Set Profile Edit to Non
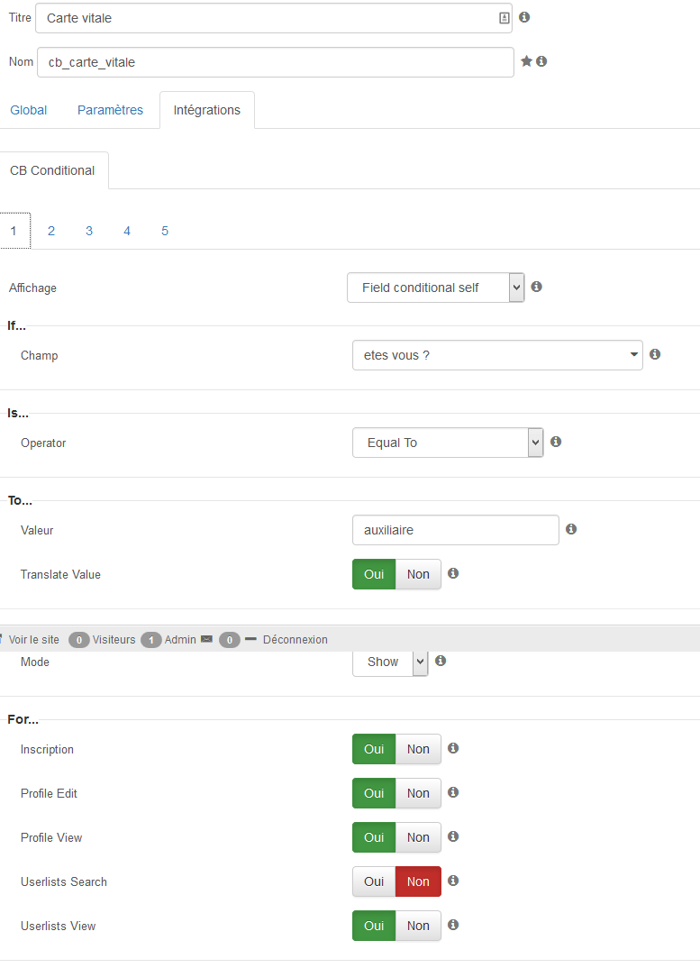The height and width of the screenshot is (968, 700). pyautogui.click(x=418, y=793)
